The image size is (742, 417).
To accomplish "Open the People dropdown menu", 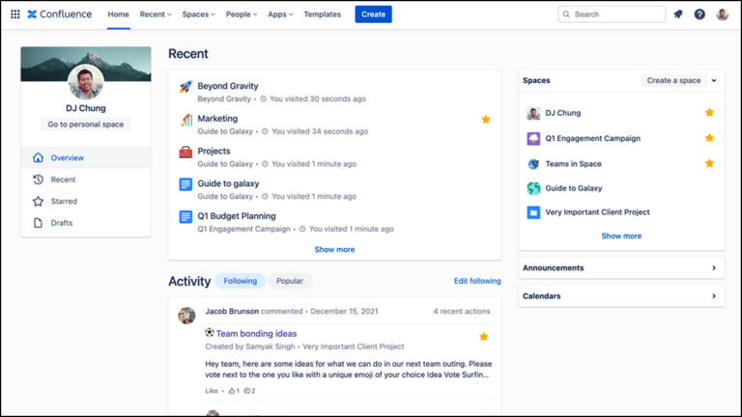I will point(242,14).
